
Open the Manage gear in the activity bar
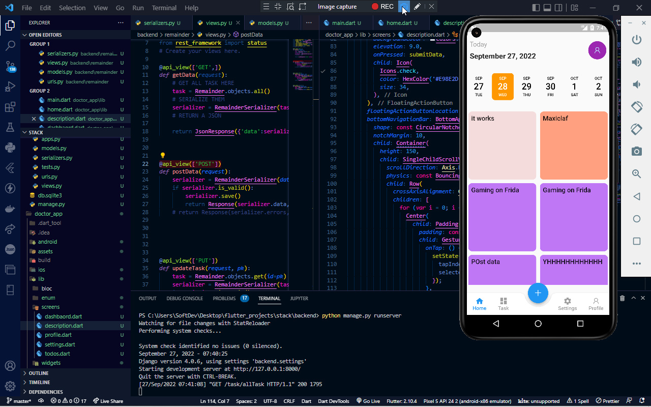(10, 386)
